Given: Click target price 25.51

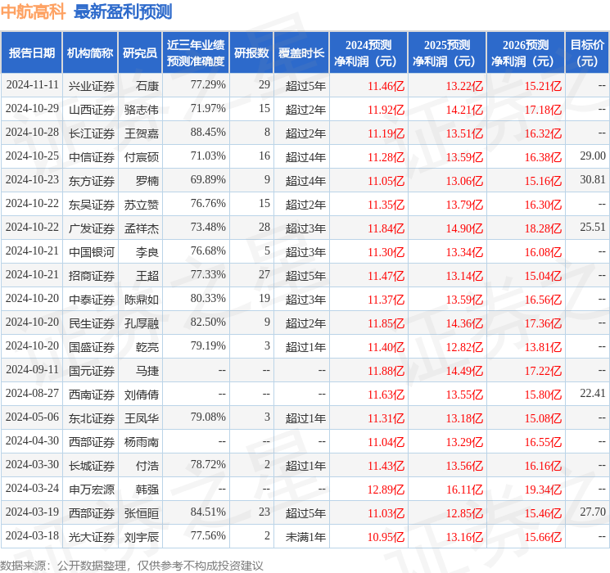Looking at the screenshot, I should pos(593,228).
